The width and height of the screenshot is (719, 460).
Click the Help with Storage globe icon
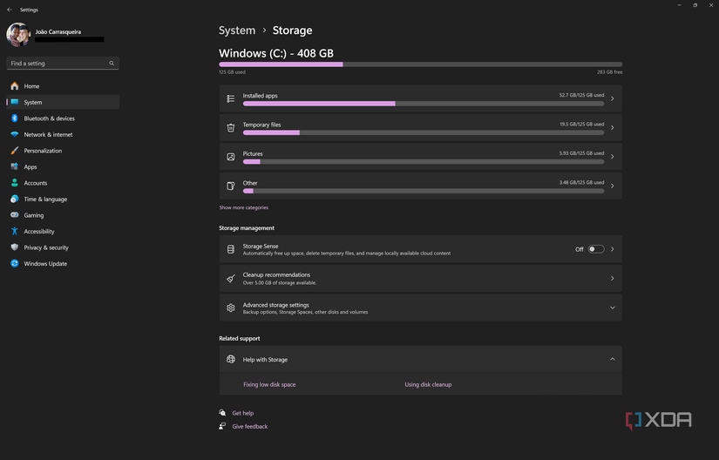click(231, 359)
